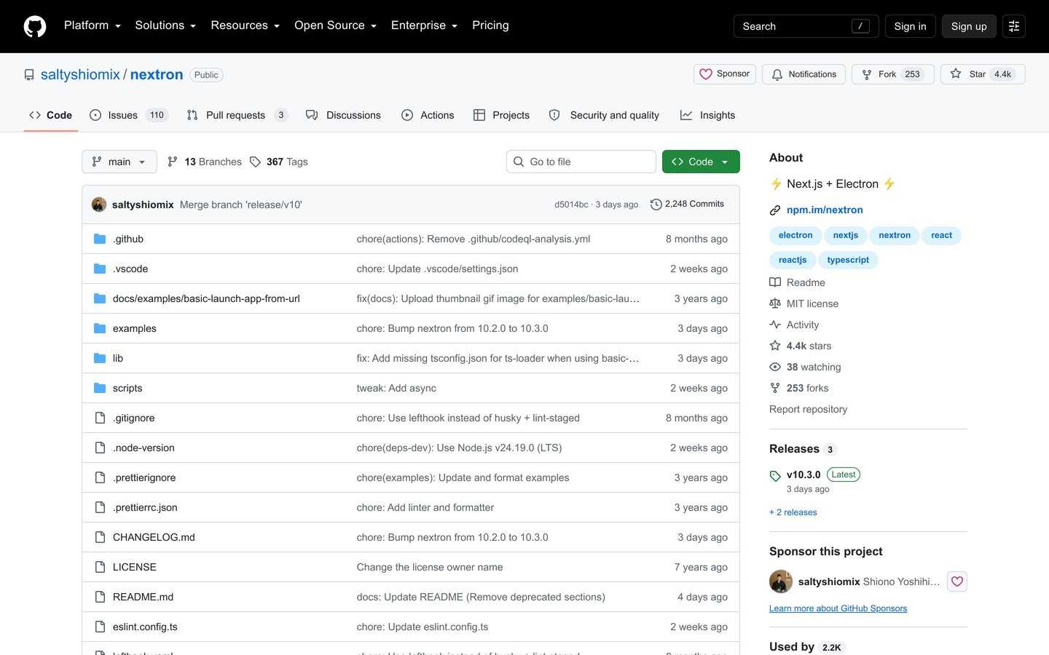Focus the header Search field
The height and width of the screenshot is (655, 1049).
coord(806,26)
